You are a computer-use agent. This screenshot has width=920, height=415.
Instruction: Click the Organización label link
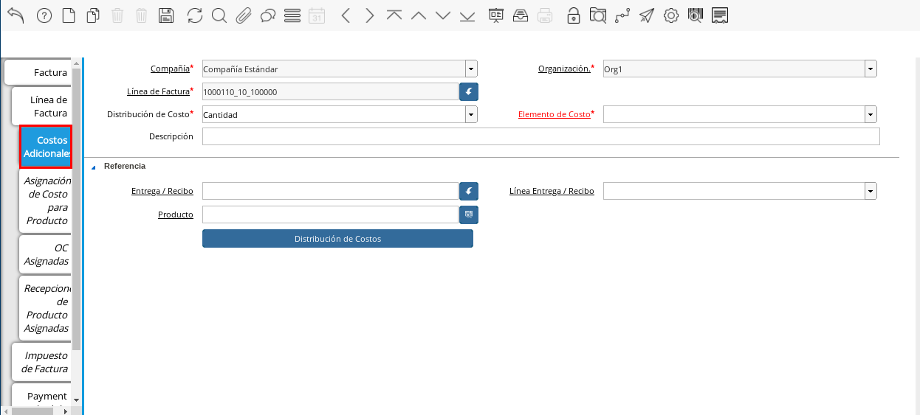(x=564, y=69)
